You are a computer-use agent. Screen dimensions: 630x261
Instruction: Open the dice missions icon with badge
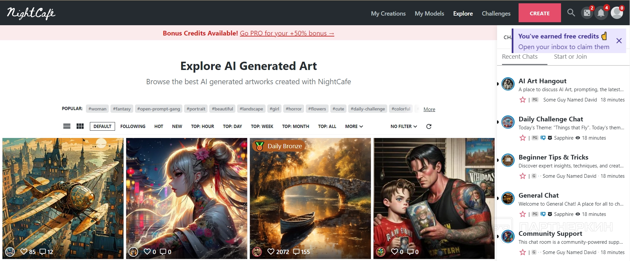tap(587, 13)
